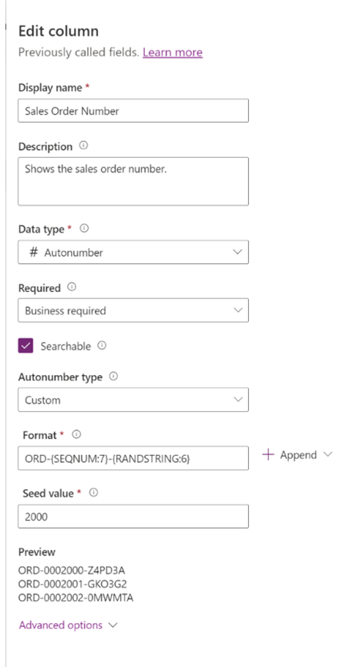This screenshot has width=363, height=667.
Task: Click the Seed value info icon
Action: [93, 493]
